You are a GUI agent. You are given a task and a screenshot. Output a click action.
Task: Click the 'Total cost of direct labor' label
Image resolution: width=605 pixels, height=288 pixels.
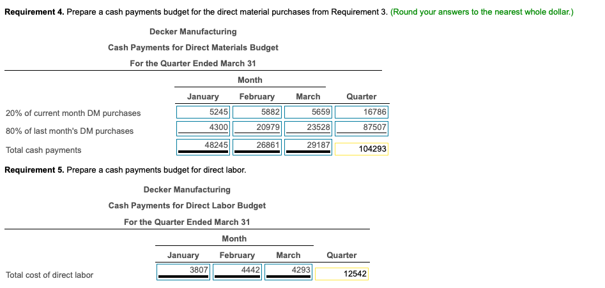(49, 275)
